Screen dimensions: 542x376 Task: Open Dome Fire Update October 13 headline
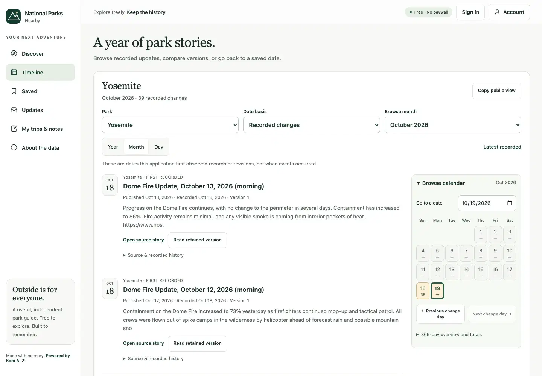coord(193,186)
